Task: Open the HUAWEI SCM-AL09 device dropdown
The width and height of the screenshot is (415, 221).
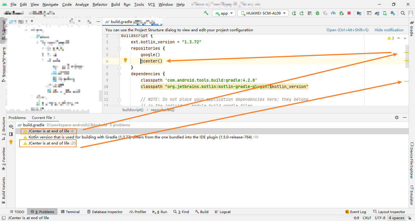Action: (x=263, y=13)
